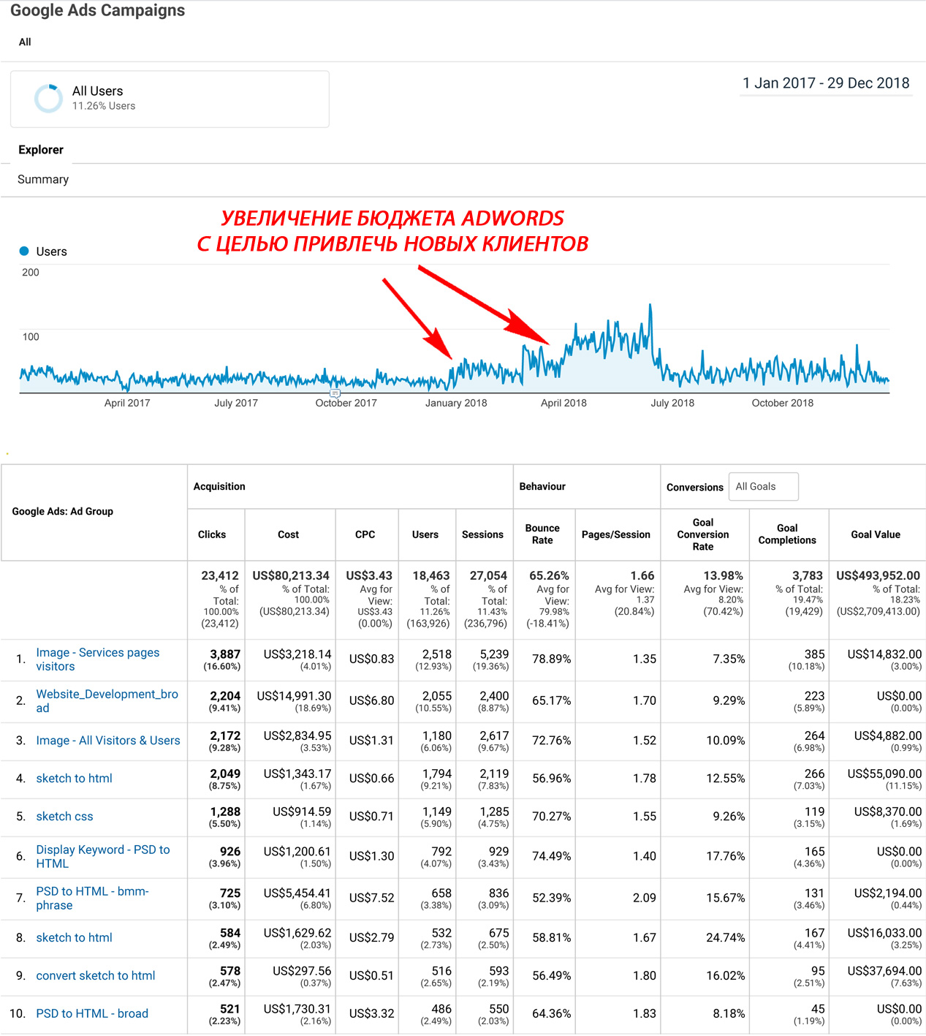Click the US$14,991.30 cost cell
Viewport: 926px width, 1036px height.
tap(294, 696)
